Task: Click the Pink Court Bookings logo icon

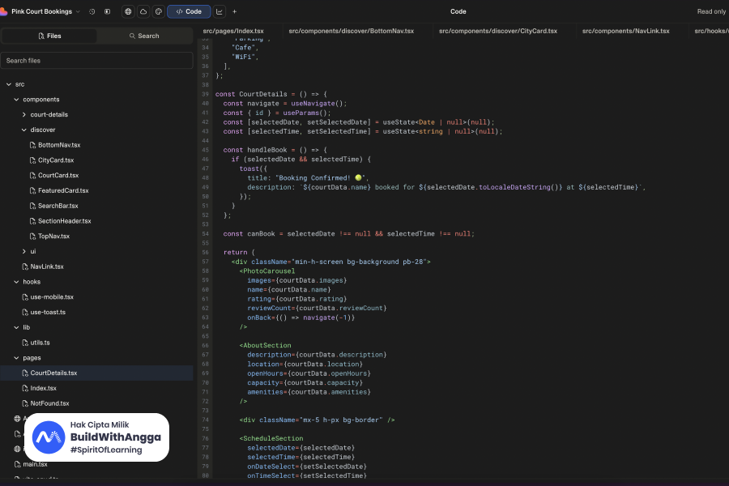Action: [x=5, y=12]
